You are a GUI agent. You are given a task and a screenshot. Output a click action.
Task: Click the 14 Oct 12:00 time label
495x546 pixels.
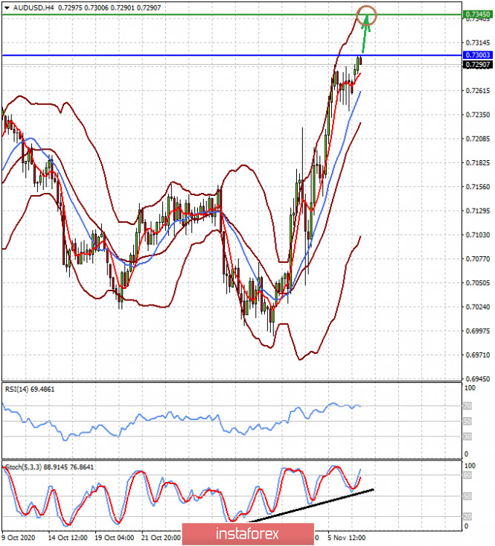pyautogui.click(x=68, y=538)
